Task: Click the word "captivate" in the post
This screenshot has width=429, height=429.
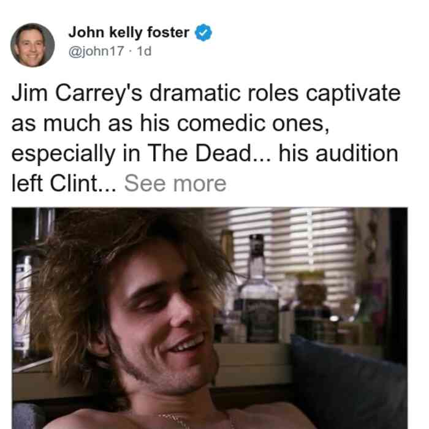Action: 353,94
